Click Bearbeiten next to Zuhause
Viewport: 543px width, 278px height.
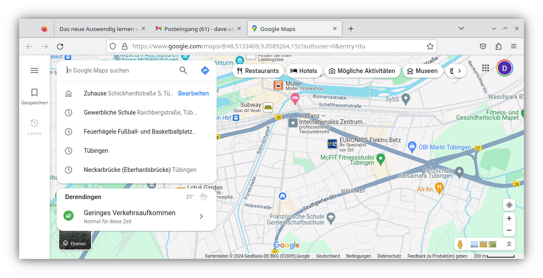pyautogui.click(x=193, y=93)
